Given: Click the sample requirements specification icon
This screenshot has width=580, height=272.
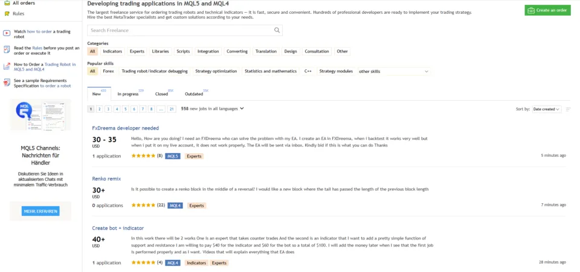Looking at the screenshot, I should pyautogui.click(x=7, y=83).
